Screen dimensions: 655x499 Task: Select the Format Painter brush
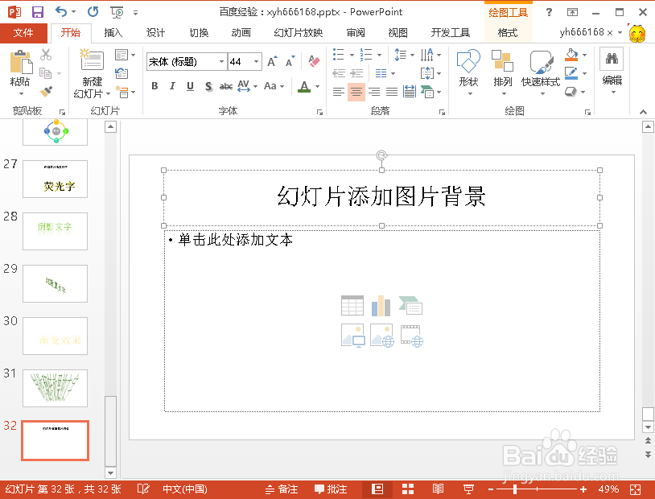pyautogui.click(x=46, y=91)
